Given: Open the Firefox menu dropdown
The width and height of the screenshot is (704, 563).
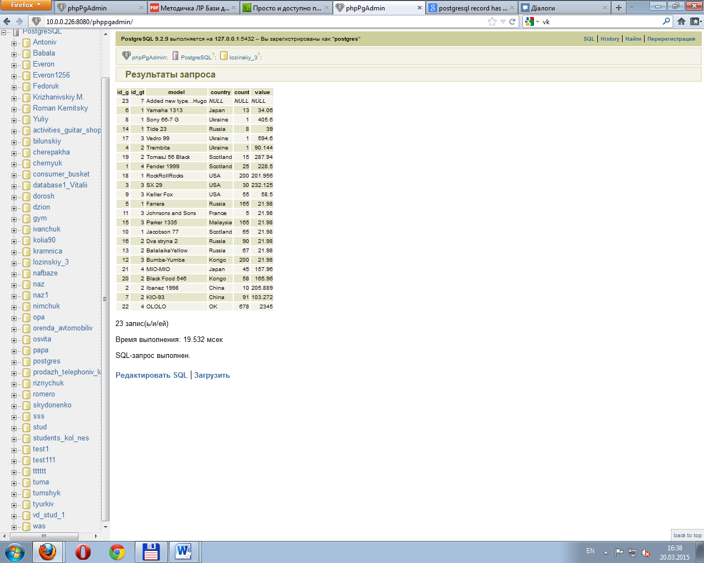Looking at the screenshot, I should [26, 5].
